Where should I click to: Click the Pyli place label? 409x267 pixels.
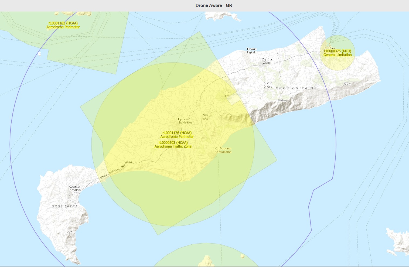click(228, 94)
